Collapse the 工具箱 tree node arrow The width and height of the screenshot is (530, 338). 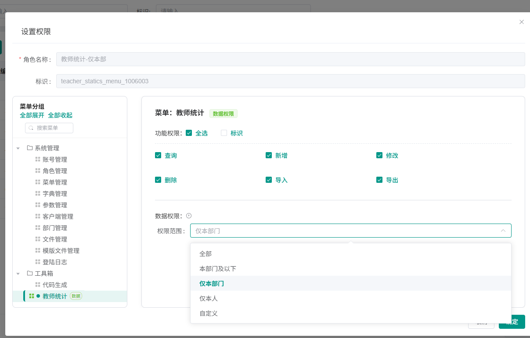point(18,274)
